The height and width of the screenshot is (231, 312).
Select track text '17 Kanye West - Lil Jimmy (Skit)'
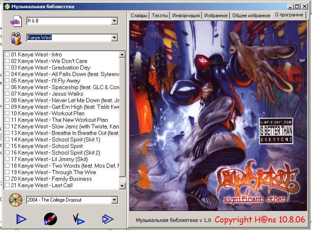pos(49,159)
